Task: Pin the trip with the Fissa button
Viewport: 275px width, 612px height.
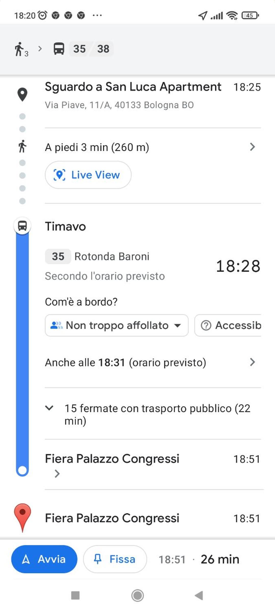Action: pos(115,559)
